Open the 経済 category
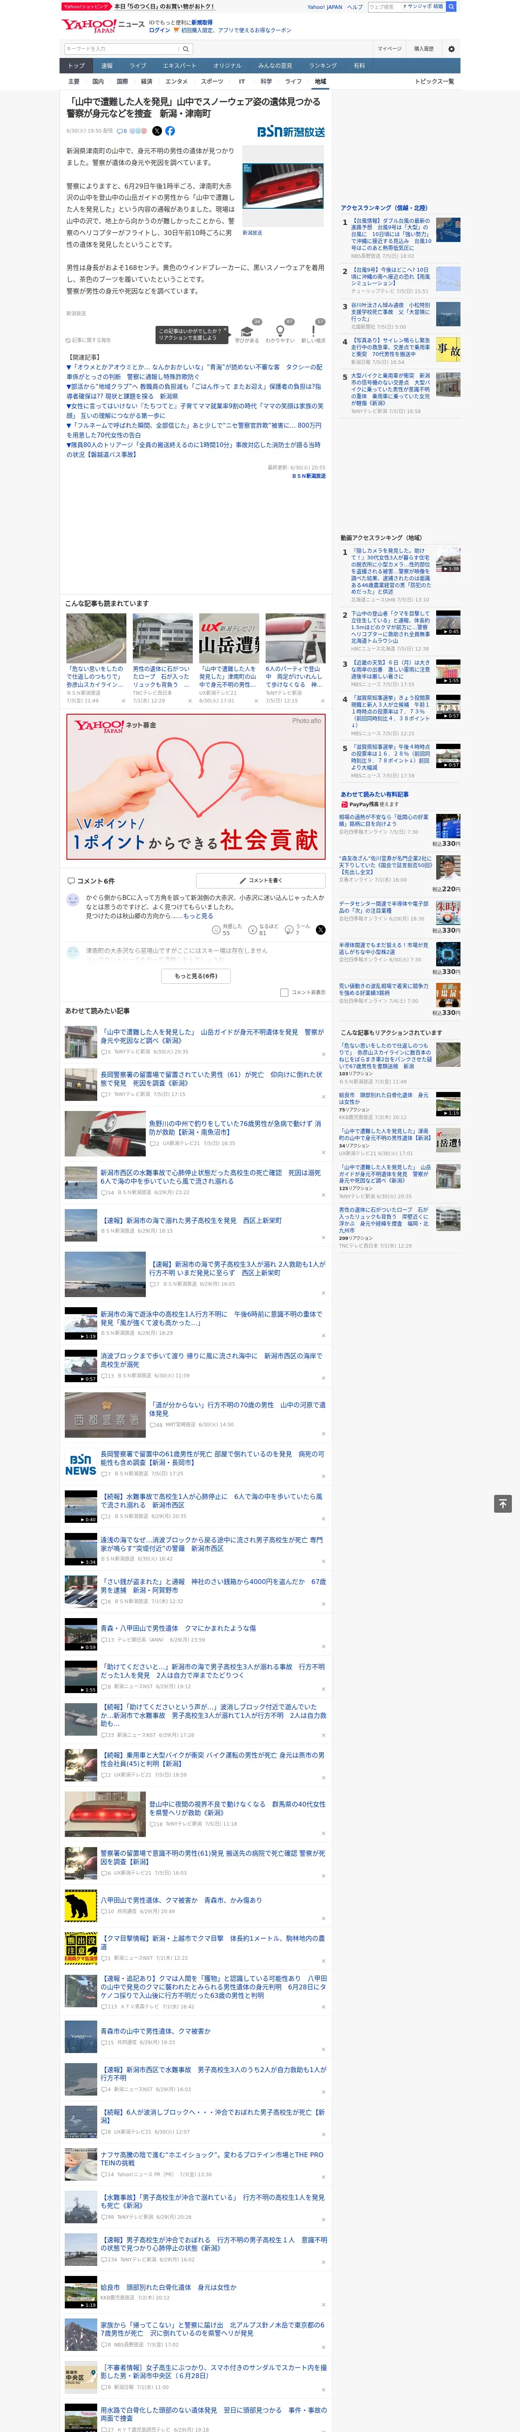Image resolution: width=520 pixels, height=2432 pixels. coord(146,81)
